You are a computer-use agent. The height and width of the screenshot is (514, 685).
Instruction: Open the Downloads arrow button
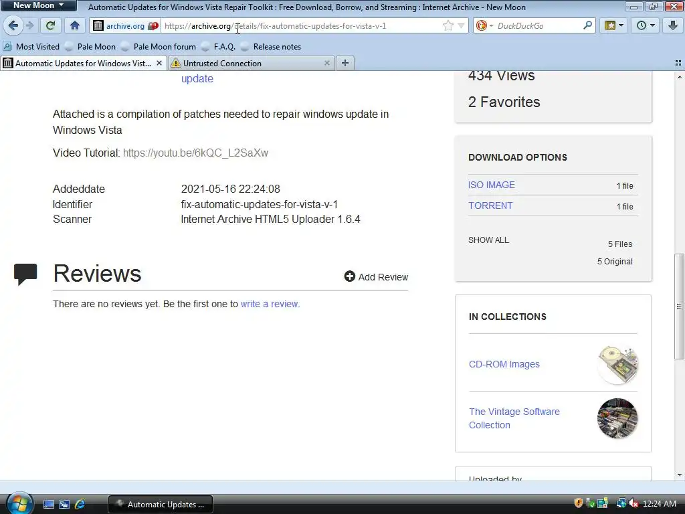point(673,26)
